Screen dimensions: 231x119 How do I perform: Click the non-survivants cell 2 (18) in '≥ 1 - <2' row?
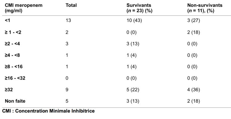[194, 32]
